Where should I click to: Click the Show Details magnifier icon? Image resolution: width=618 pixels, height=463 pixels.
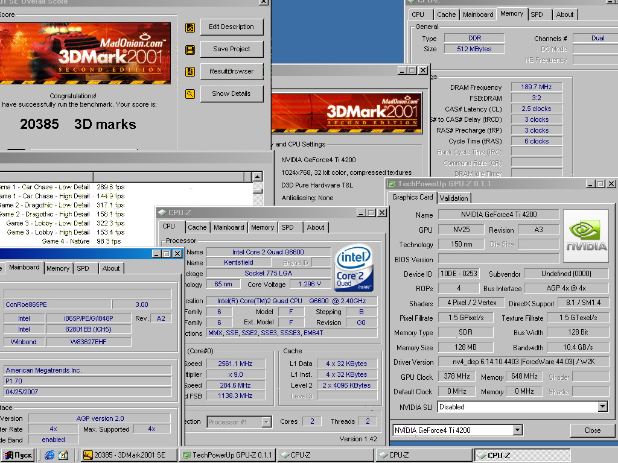pyautogui.click(x=190, y=94)
